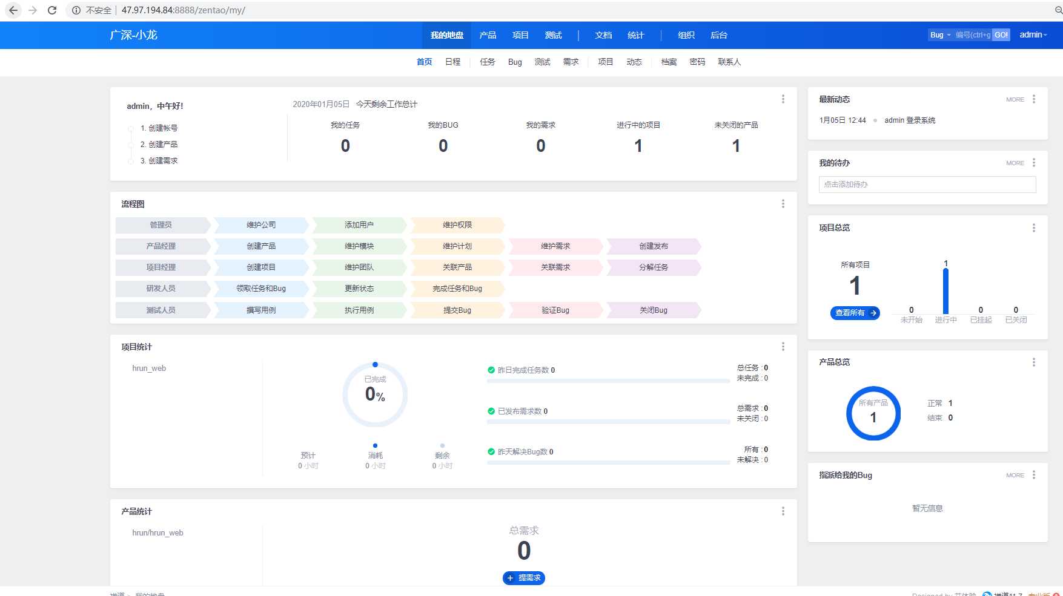
Task: Click the browser forward arrow
Action: coord(33,10)
